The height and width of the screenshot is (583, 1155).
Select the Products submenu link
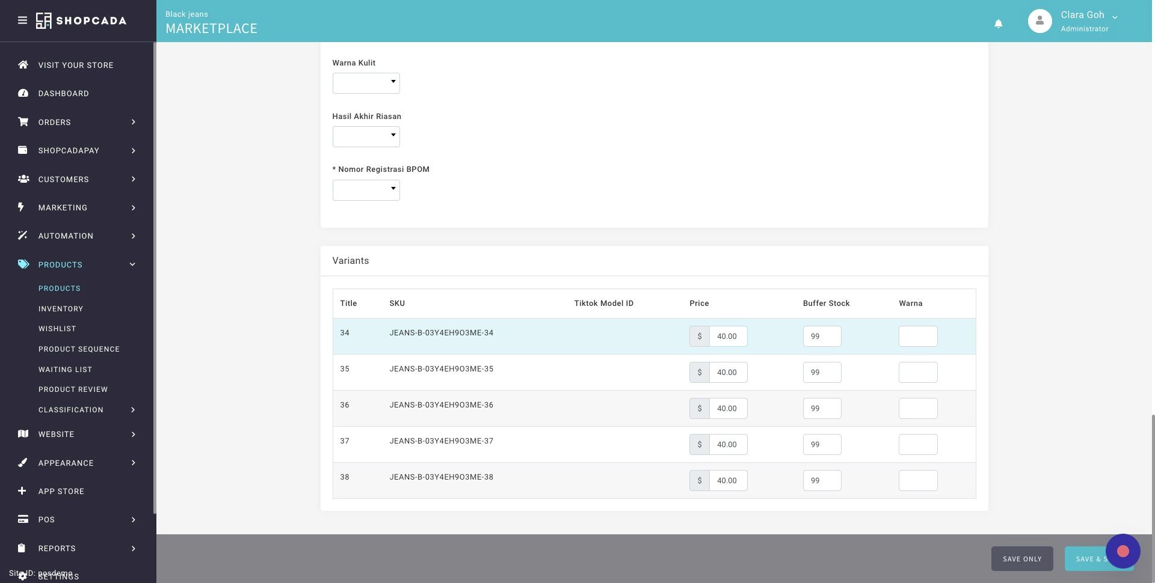click(x=59, y=288)
